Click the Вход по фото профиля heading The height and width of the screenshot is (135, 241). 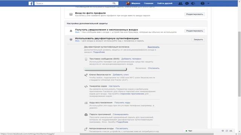[x=90, y=13]
